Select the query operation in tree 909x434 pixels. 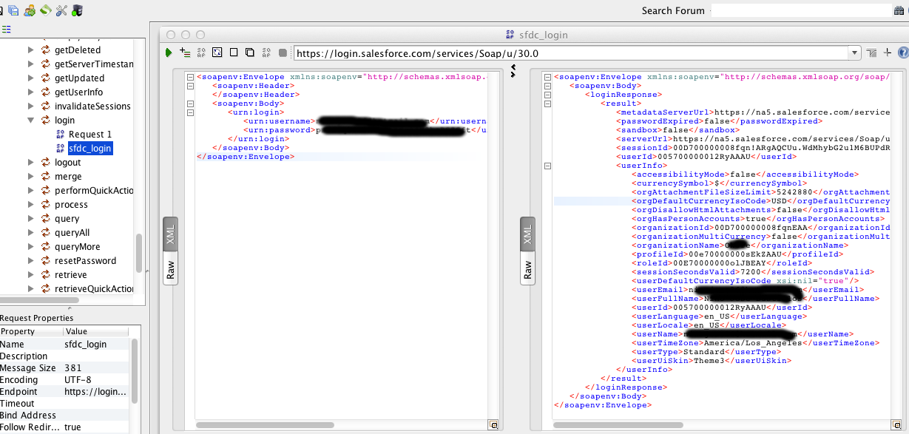[67, 219]
